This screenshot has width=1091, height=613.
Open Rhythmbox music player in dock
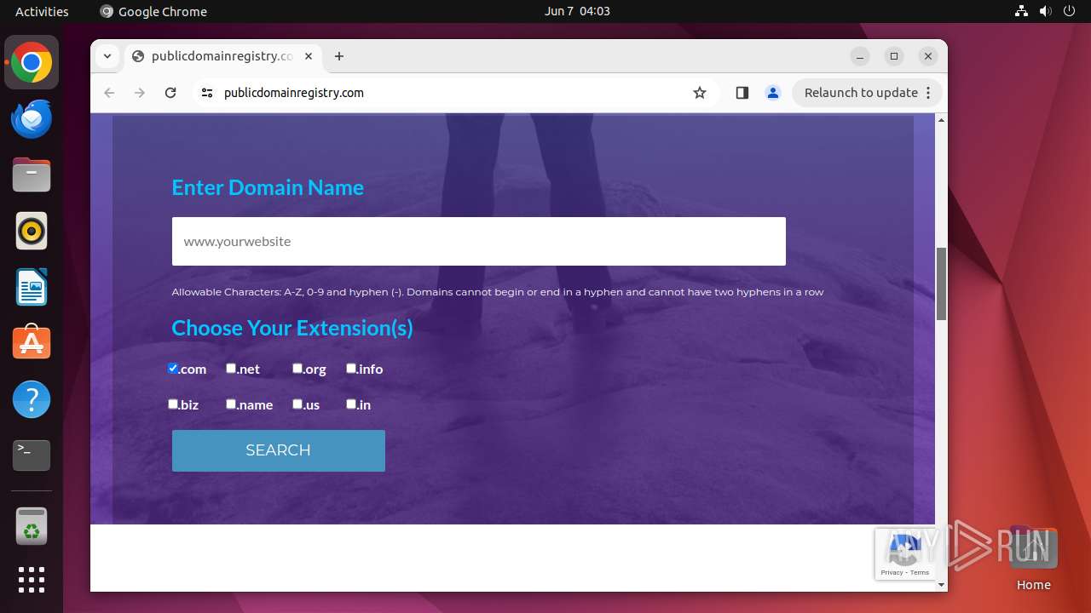click(x=32, y=231)
